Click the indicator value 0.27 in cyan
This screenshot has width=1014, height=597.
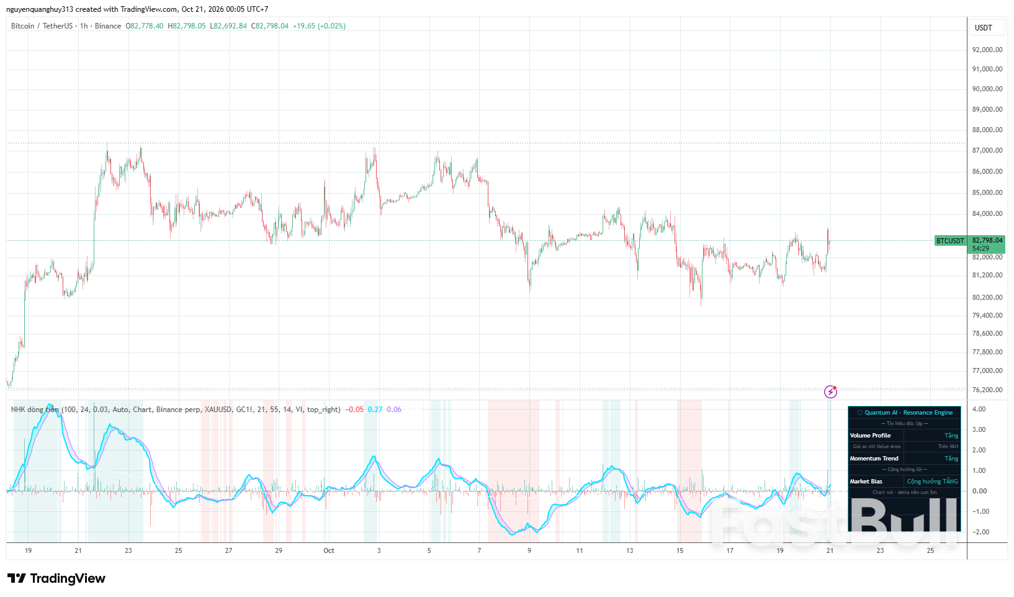pyautogui.click(x=375, y=410)
